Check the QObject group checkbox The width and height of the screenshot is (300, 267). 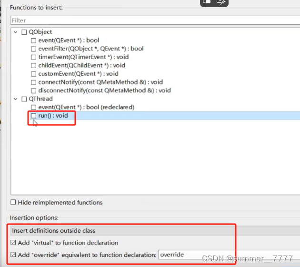[24, 32]
